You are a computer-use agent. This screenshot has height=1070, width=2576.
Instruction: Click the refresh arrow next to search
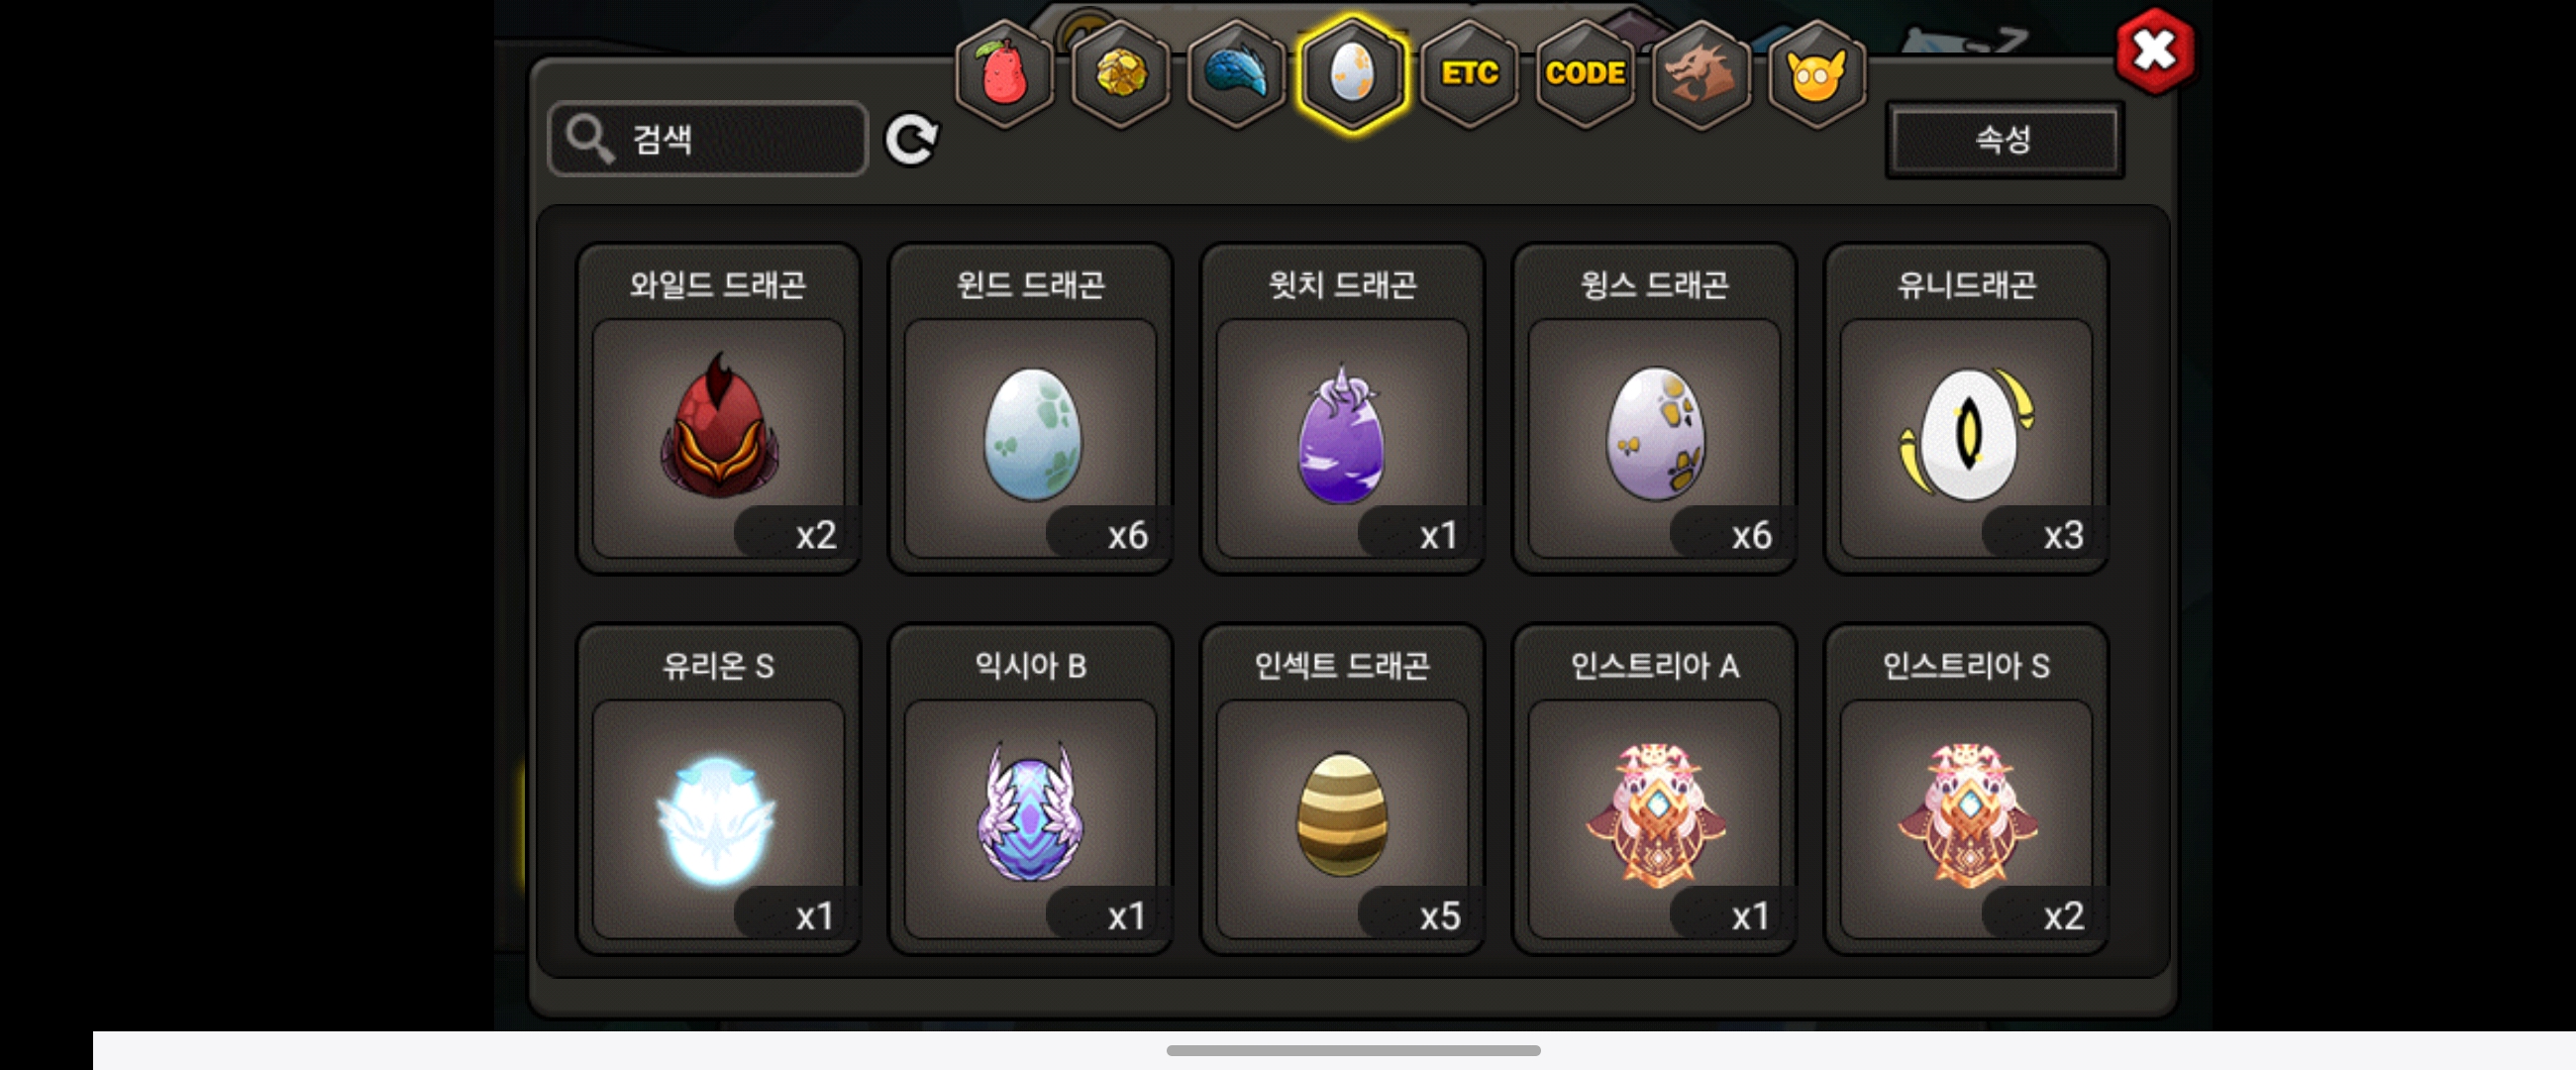[911, 139]
